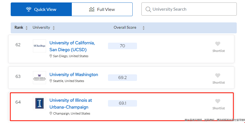Viewport: 245px width, 123px height.
Task: Open University of California, San Diego link
Action: coord(72,46)
